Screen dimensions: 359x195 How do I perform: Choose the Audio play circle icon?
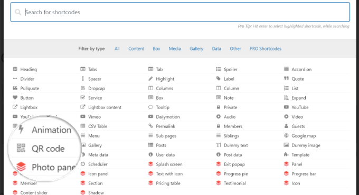[219, 116]
